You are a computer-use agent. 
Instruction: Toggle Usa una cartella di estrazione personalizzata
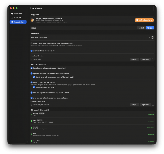coord(31,98)
